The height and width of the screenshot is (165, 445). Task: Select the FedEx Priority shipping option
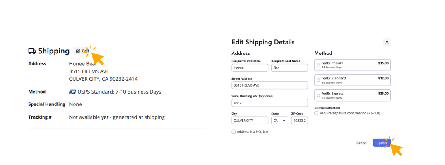[x=318, y=65]
